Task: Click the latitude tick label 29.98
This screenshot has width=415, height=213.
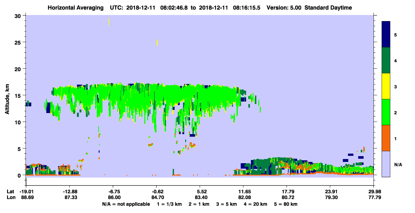Action: (373, 192)
